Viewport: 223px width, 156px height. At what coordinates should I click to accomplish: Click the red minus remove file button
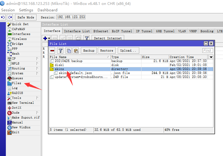click(52, 51)
